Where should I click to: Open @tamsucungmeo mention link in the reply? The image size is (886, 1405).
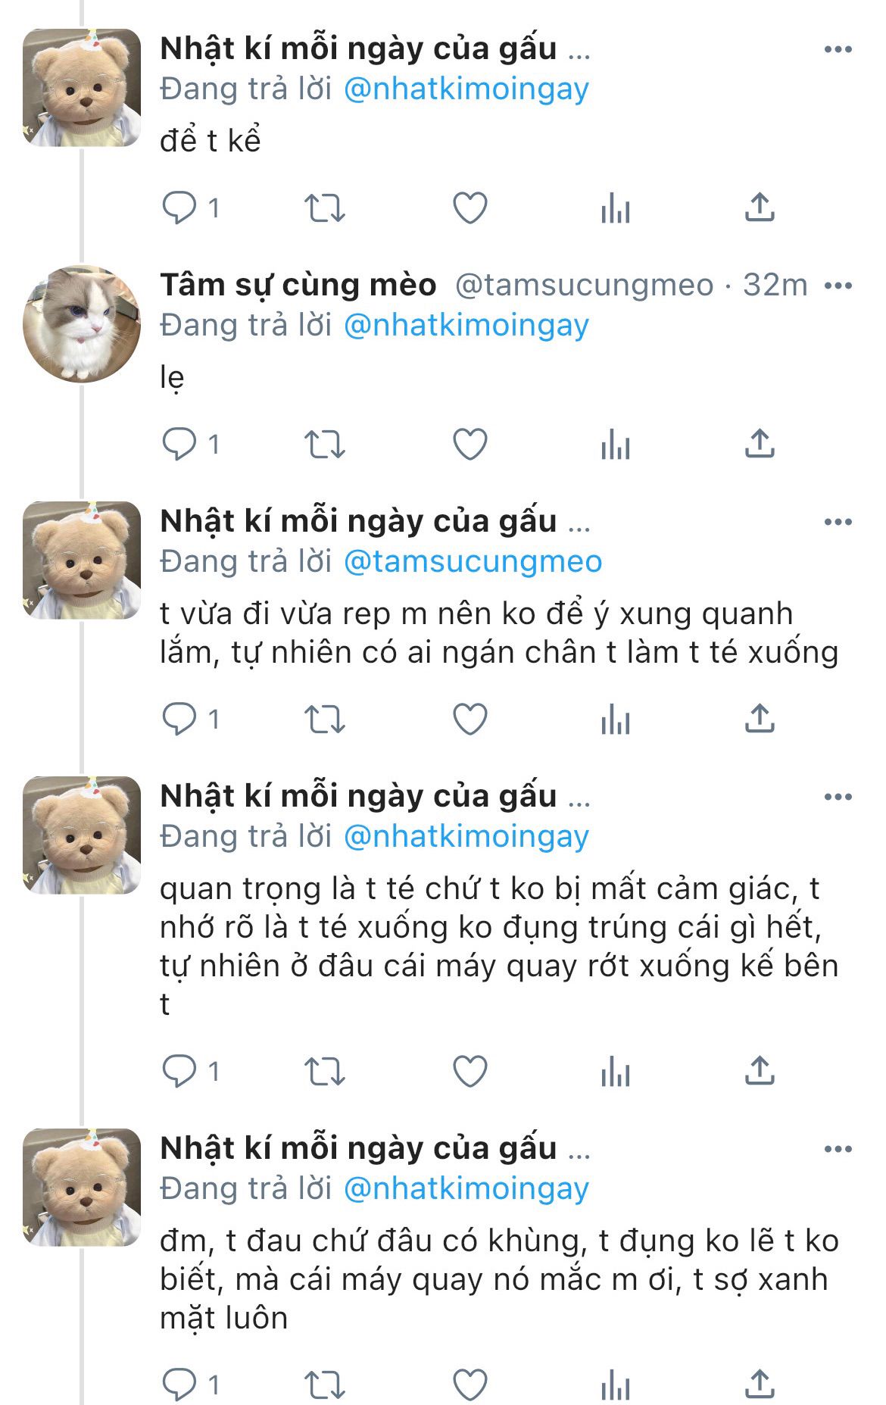pyautogui.click(x=473, y=561)
